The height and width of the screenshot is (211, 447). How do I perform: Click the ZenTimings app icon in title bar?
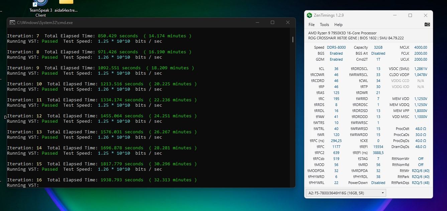pos(309,15)
